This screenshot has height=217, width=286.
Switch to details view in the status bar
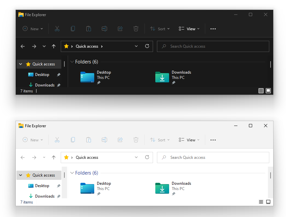(x=261, y=91)
